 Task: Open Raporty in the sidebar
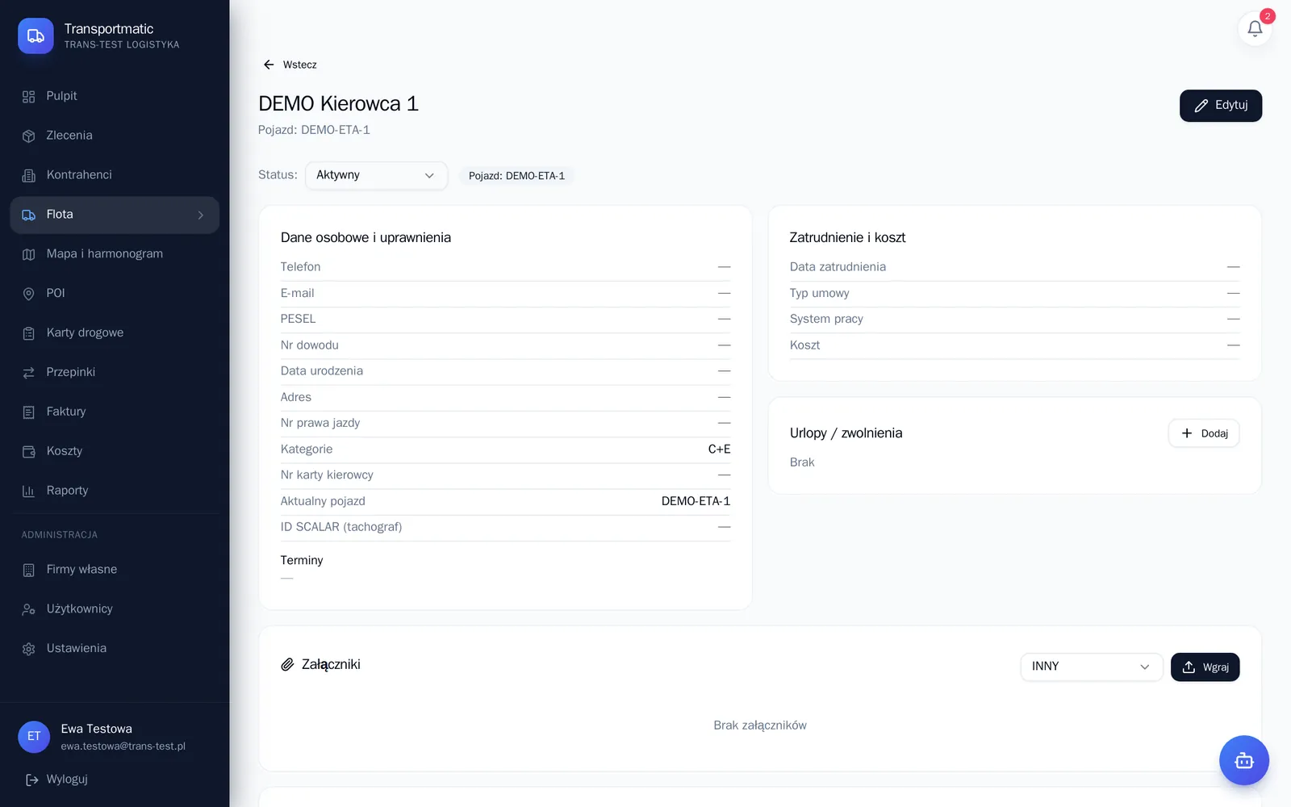point(115,491)
